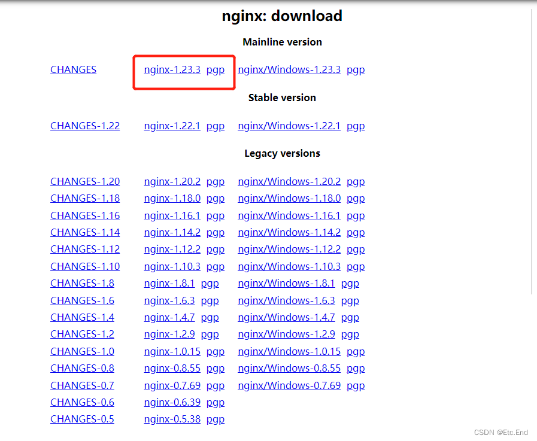Download nginx-1.22.1 stable source
This screenshot has width=537, height=441.
pyautogui.click(x=172, y=126)
